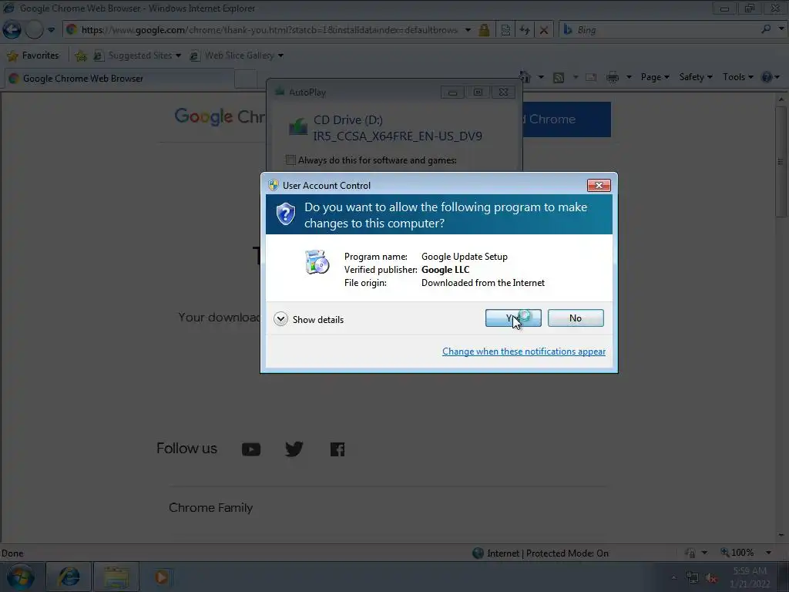Image resolution: width=789 pixels, height=592 pixels.
Task: Open the Favorites button
Action: click(x=33, y=55)
